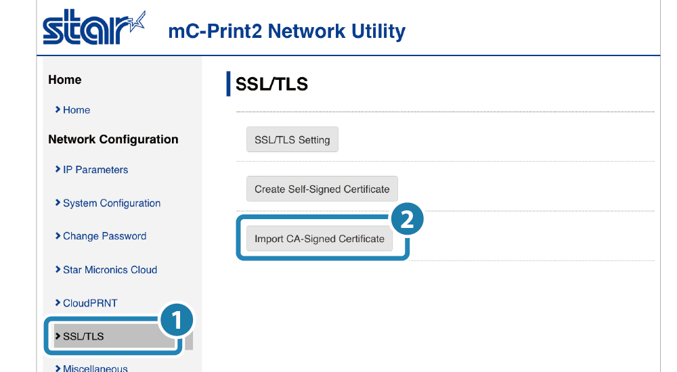Click the chevron arrow beside IP Parameters

pyautogui.click(x=58, y=170)
